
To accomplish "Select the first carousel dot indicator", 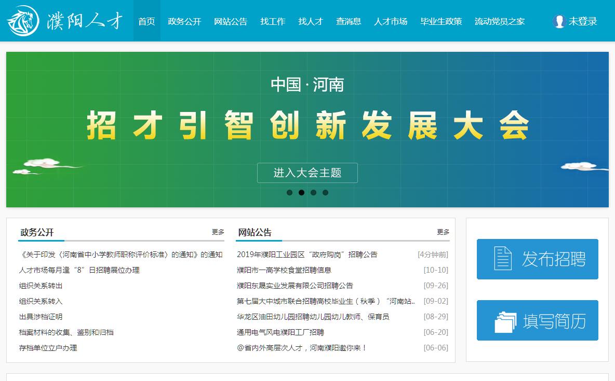I will coord(289,193).
